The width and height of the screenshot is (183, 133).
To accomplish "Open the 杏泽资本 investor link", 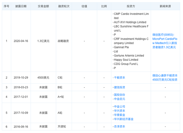I will (x=119, y=126).
